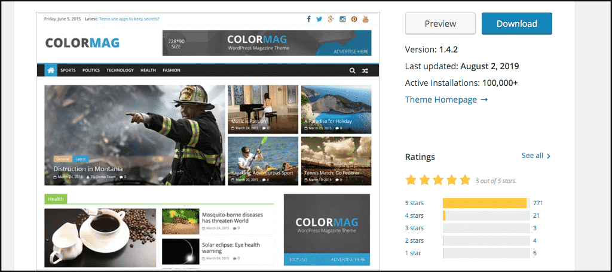This screenshot has width=612, height=272.
Task: Click the Solar eclipse Eye health warning title
Action: [x=231, y=248]
